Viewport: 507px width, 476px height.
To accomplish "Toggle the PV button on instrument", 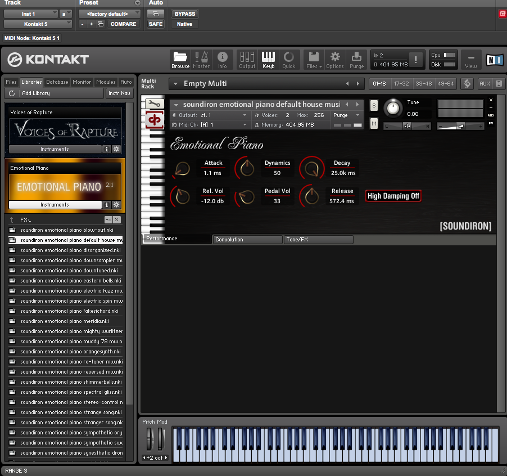I will 491,123.
